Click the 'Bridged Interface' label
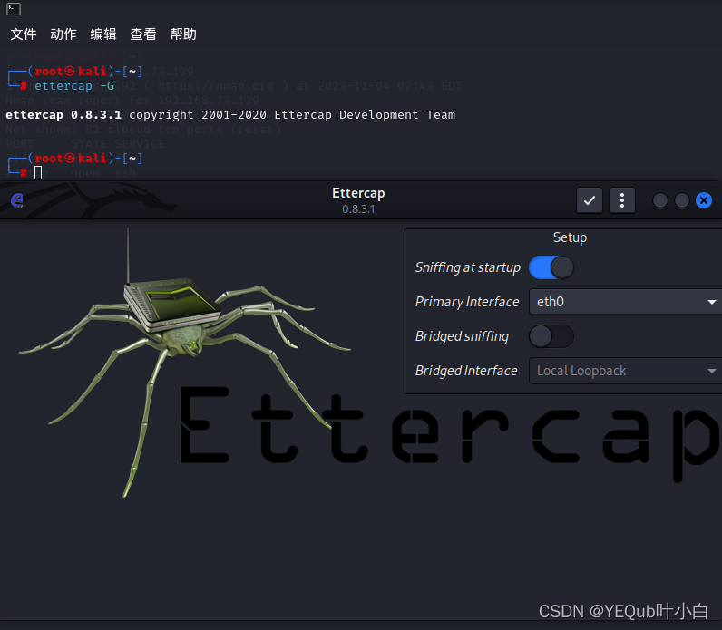722x630 pixels. 466,371
